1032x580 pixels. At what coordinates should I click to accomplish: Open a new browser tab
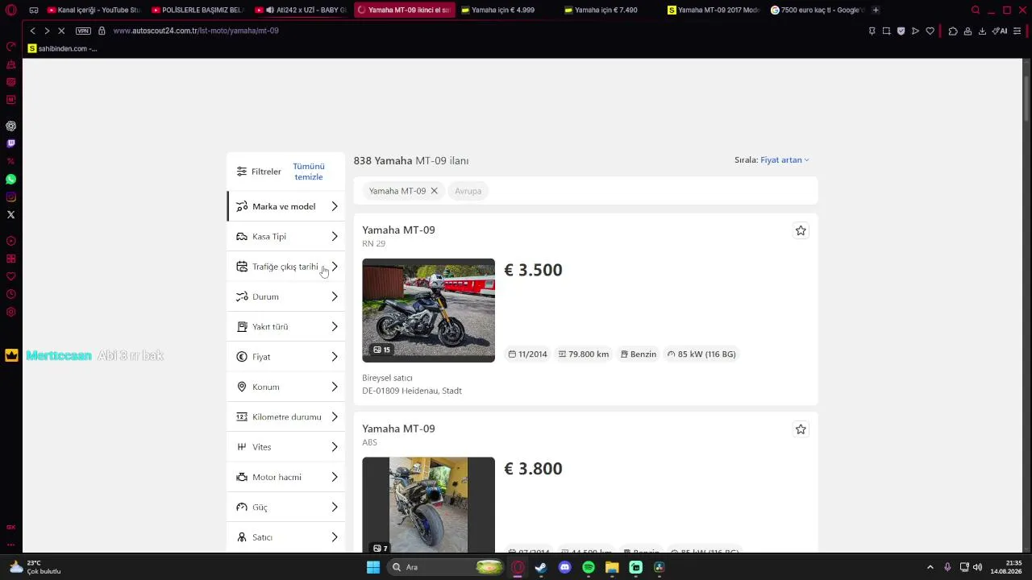(876, 10)
